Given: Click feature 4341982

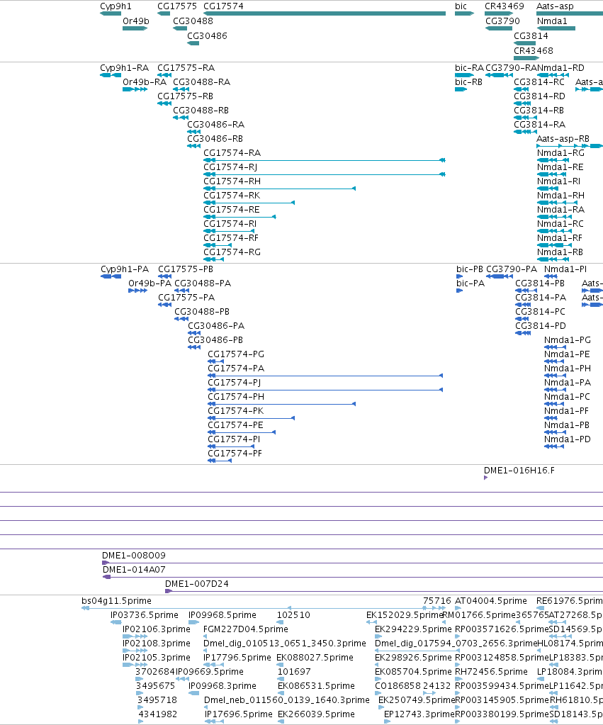Looking at the screenshot, I should point(158,714).
